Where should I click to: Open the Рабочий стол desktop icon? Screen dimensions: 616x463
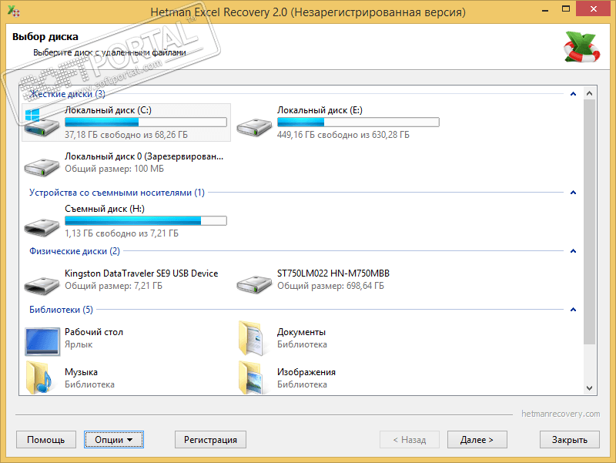point(42,341)
